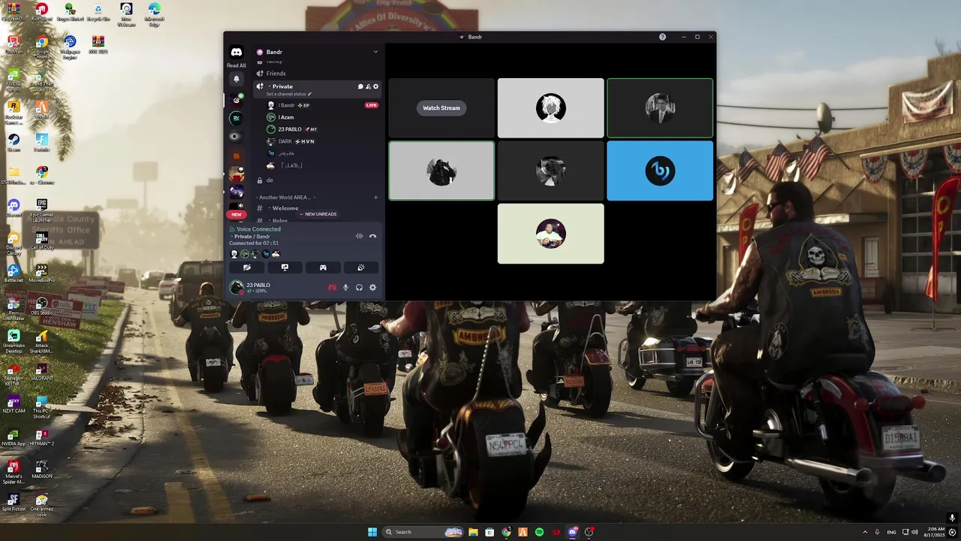This screenshot has width=961, height=541.
Task: Open Windows Start menu
Action: pyautogui.click(x=372, y=532)
